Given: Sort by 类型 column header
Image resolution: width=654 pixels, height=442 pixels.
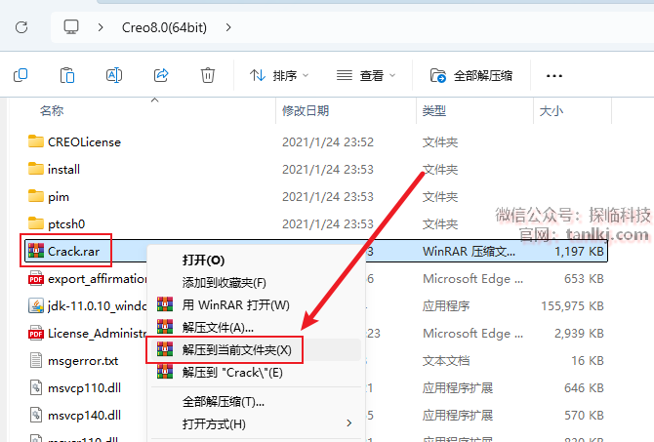Looking at the screenshot, I should click(x=433, y=111).
